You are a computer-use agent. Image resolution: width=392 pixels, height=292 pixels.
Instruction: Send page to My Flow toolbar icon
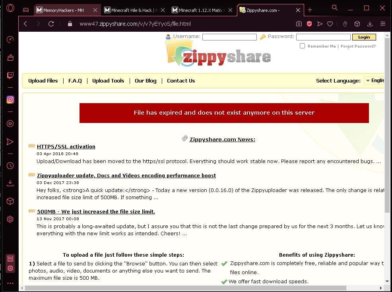(x=320, y=24)
